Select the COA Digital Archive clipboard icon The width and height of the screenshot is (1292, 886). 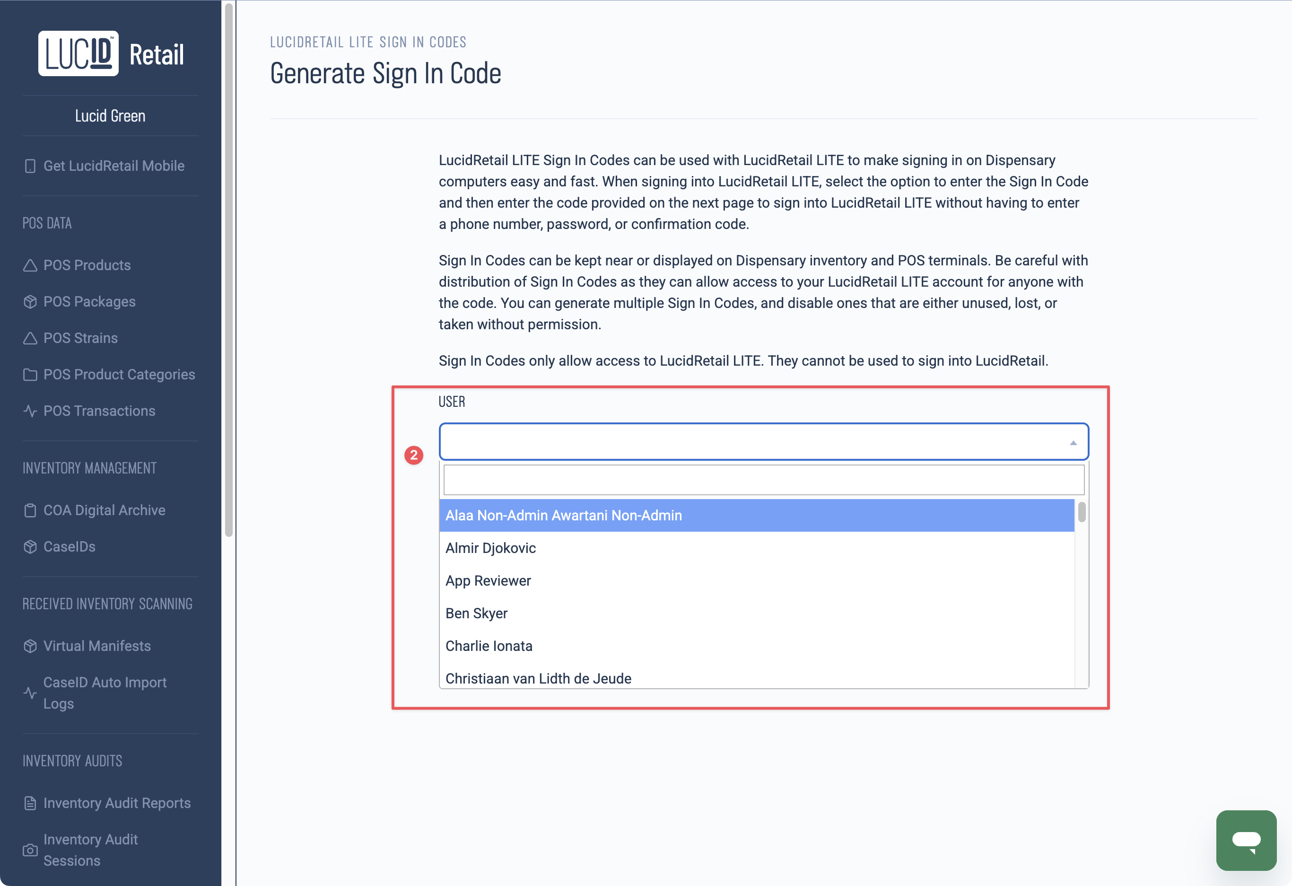click(x=31, y=510)
